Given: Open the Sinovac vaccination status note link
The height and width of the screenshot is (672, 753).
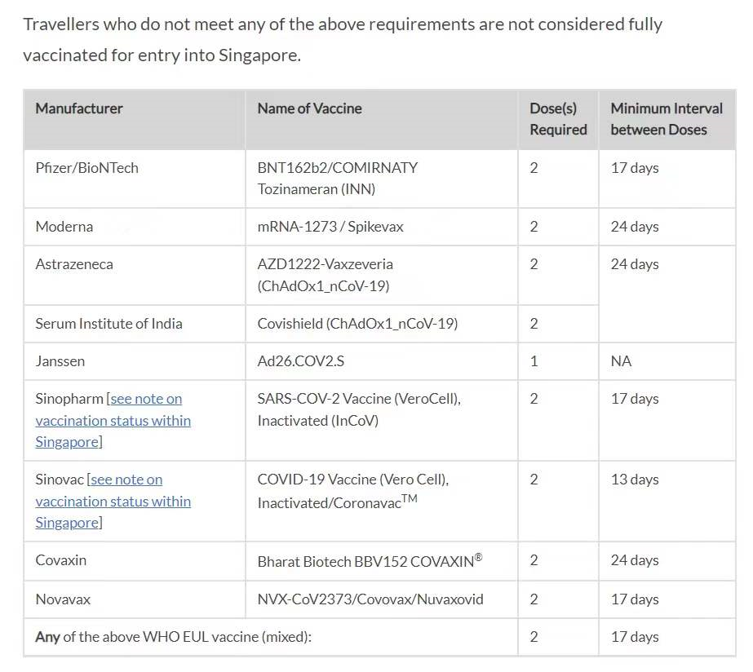Looking at the screenshot, I should click(113, 501).
